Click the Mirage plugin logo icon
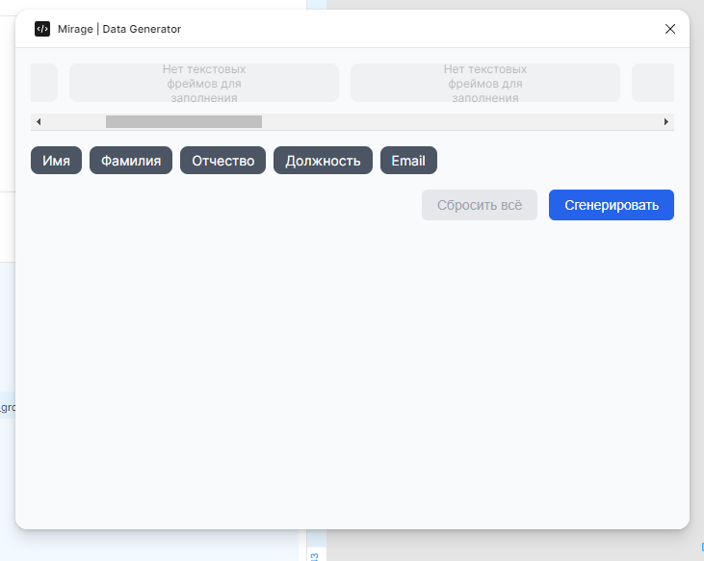The height and width of the screenshot is (561, 704). 42,29
